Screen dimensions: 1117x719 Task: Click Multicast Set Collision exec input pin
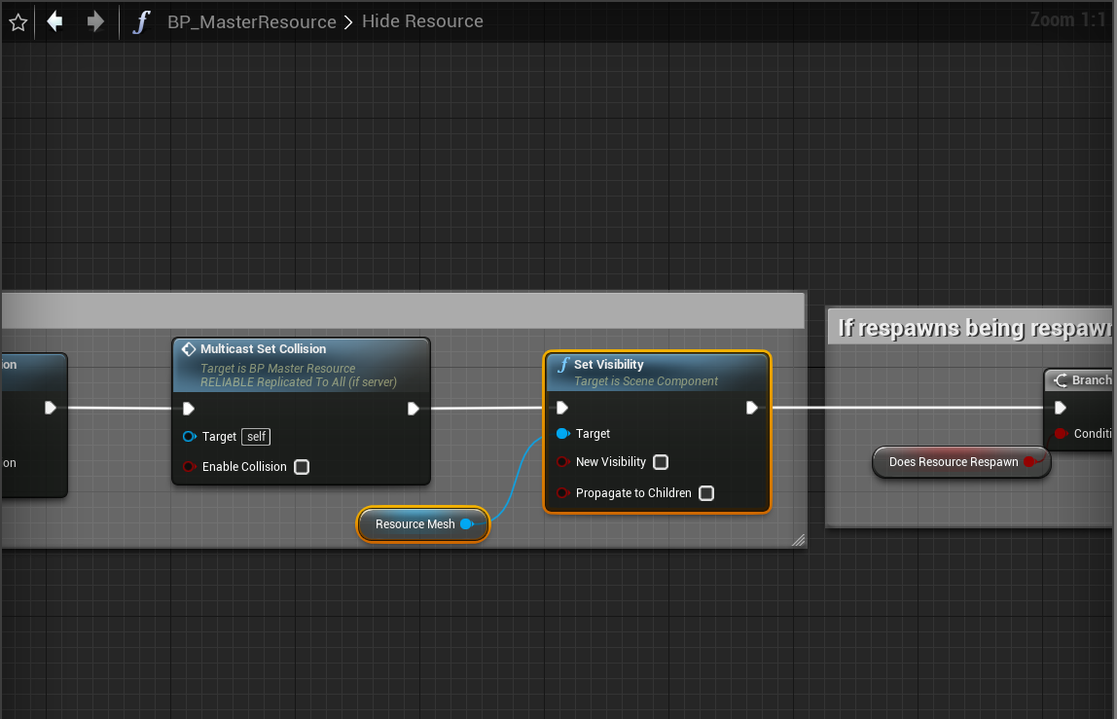point(189,408)
